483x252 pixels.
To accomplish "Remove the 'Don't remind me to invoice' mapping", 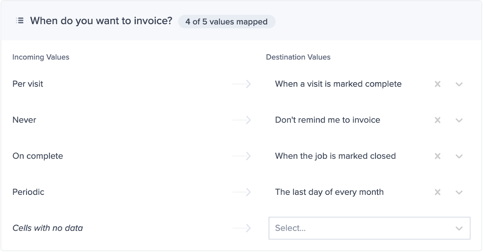I will click(437, 120).
